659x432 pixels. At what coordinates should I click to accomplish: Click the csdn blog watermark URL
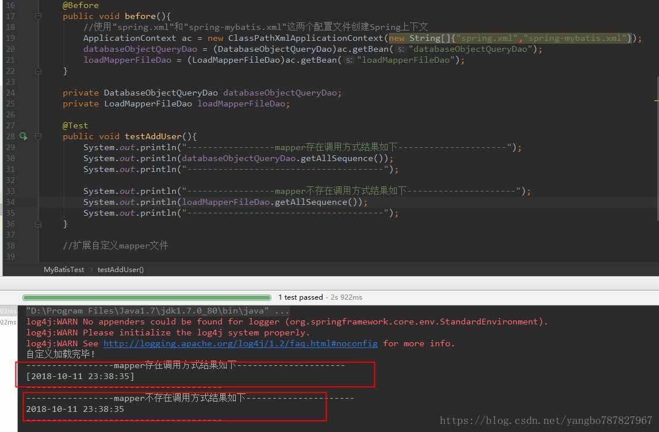click(546, 420)
